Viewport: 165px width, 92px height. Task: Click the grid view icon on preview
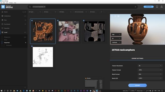click(119, 16)
